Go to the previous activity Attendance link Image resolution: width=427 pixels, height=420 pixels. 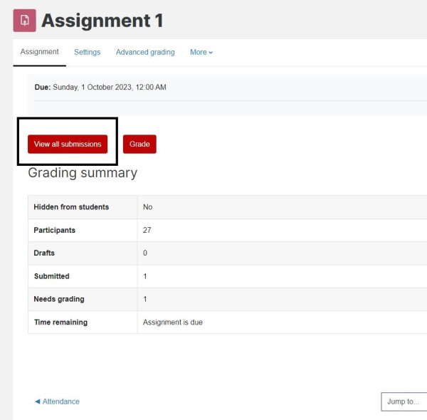coord(57,401)
